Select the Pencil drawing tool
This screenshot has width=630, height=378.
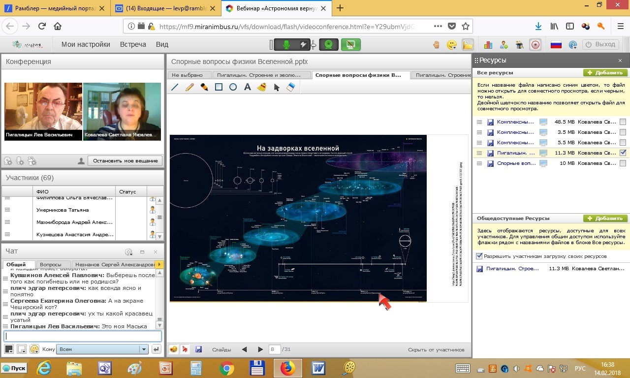189,87
